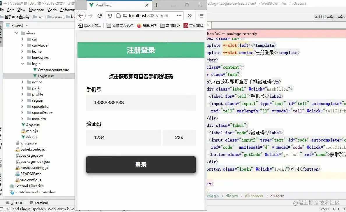Click div.form in editor breadcrumbs
This screenshot has height=212, width=346.
277,196
